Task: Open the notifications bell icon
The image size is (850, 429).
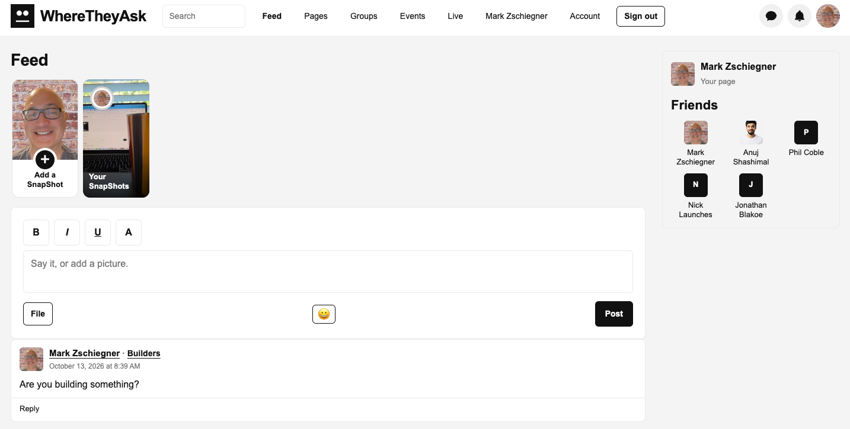Action: click(800, 16)
